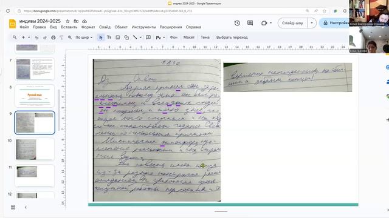
Task: Open the Слайд menu
Action: click(105, 27)
